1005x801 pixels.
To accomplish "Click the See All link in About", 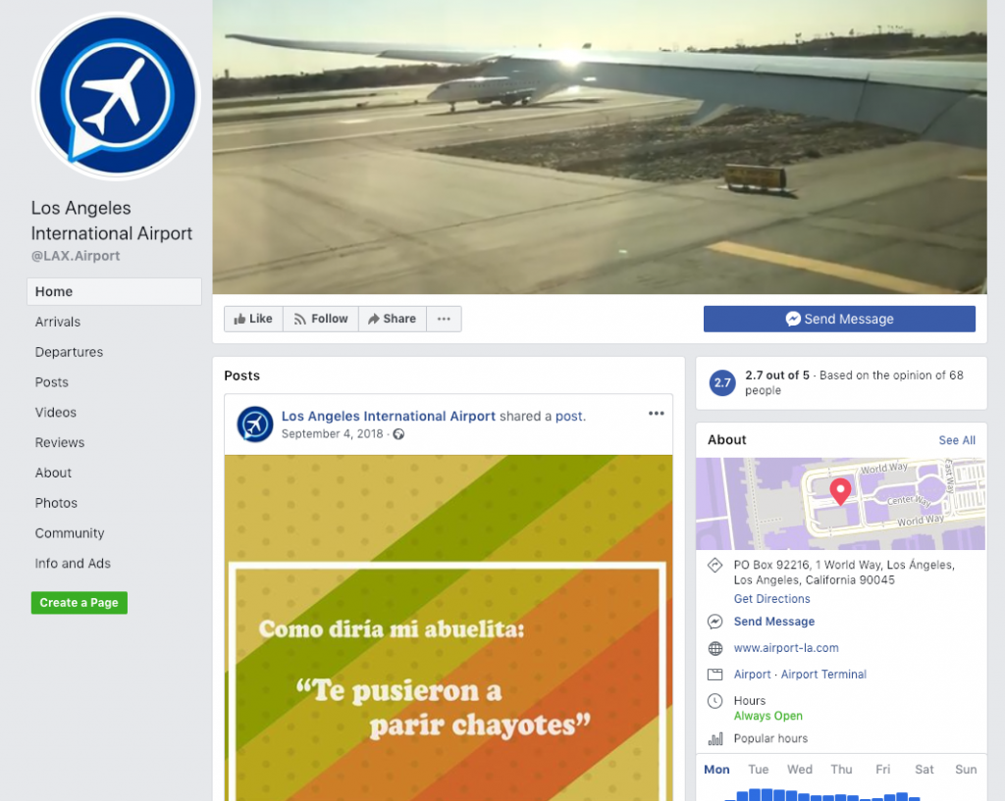I will (957, 440).
